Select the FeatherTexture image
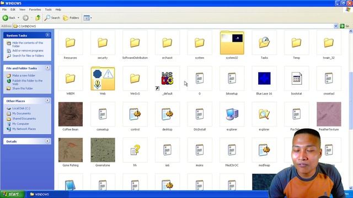353x198 pixels. [329, 114]
